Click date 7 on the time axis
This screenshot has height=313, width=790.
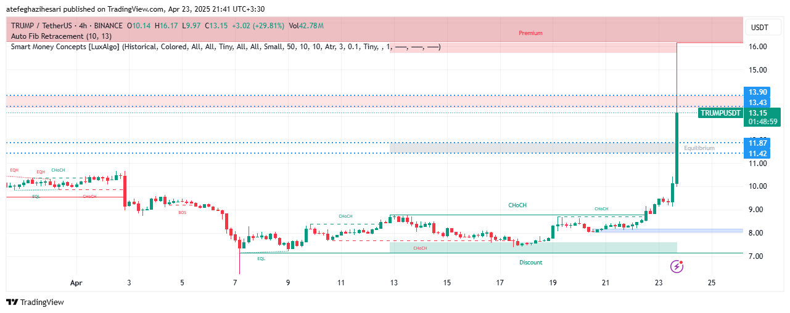(236, 283)
